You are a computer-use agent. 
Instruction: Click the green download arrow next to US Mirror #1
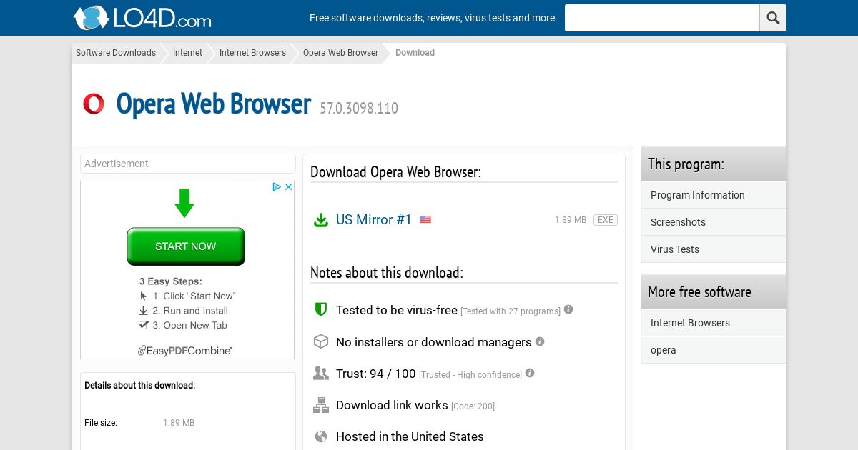point(321,220)
